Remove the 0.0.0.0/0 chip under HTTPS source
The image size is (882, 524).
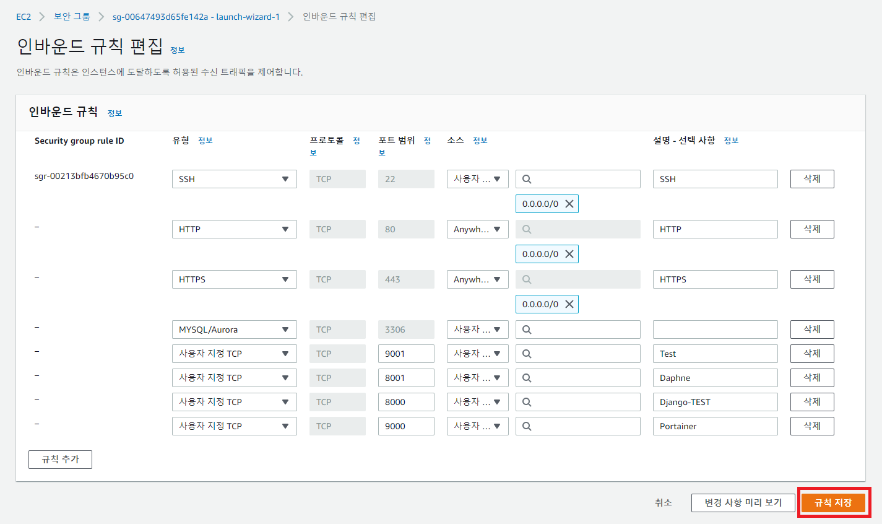point(569,304)
